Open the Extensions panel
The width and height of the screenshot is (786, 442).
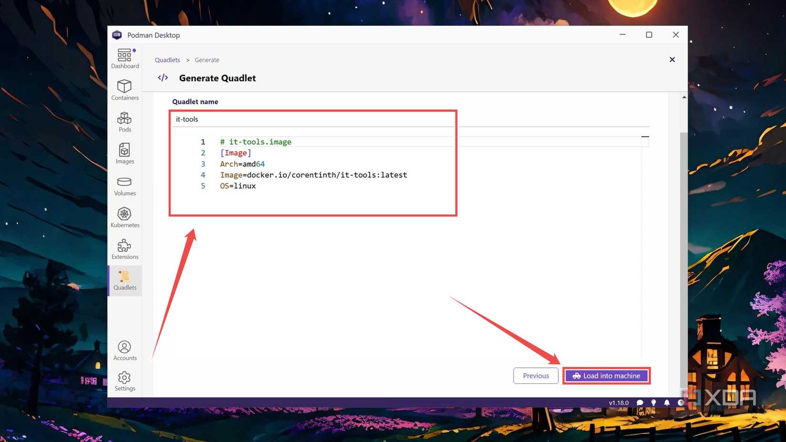coord(124,249)
